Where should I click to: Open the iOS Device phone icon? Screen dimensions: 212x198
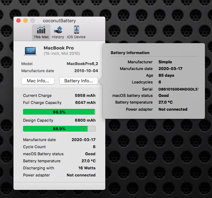tap(77, 30)
